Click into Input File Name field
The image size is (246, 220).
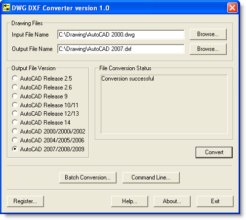click(x=121, y=35)
